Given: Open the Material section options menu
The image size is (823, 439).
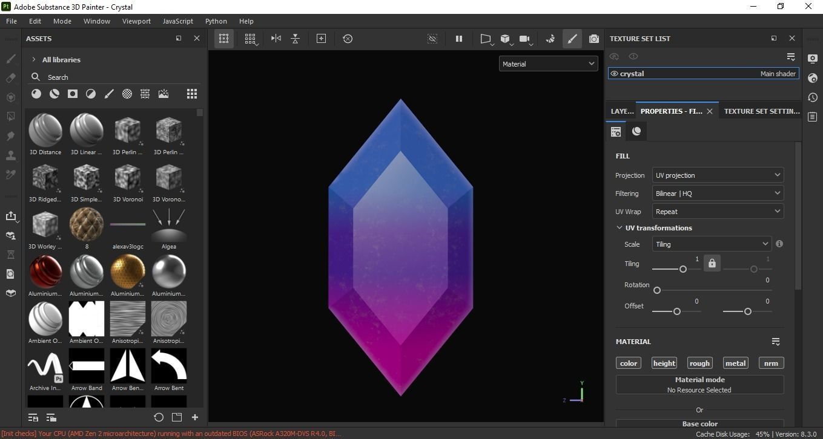Looking at the screenshot, I should coord(776,342).
